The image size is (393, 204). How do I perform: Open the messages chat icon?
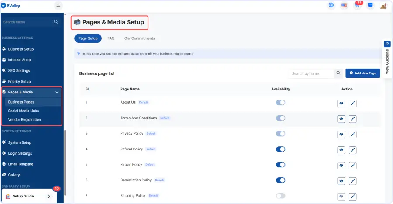point(370,5)
